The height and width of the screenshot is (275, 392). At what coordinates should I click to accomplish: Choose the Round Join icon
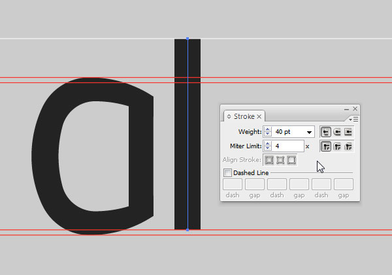(x=337, y=146)
